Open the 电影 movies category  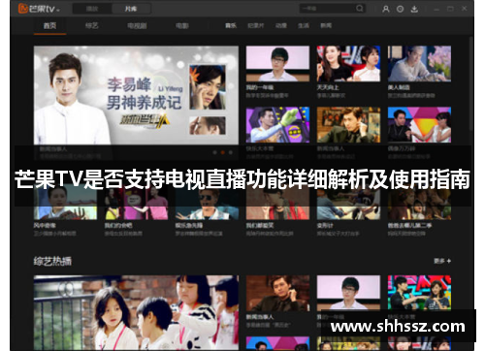point(182,25)
